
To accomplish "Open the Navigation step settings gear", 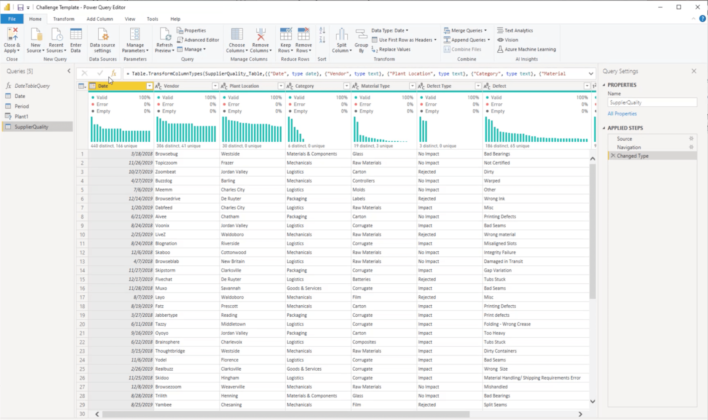I will (x=691, y=147).
